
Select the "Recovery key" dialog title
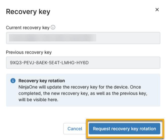(28, 12)
